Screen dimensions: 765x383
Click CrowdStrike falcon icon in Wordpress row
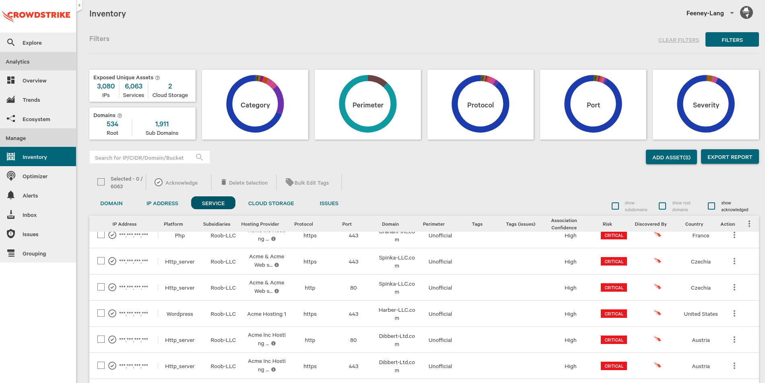(x=658, y=313)
